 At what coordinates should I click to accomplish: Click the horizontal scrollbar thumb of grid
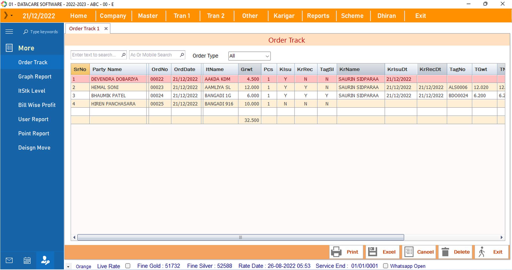click(240, 237)
